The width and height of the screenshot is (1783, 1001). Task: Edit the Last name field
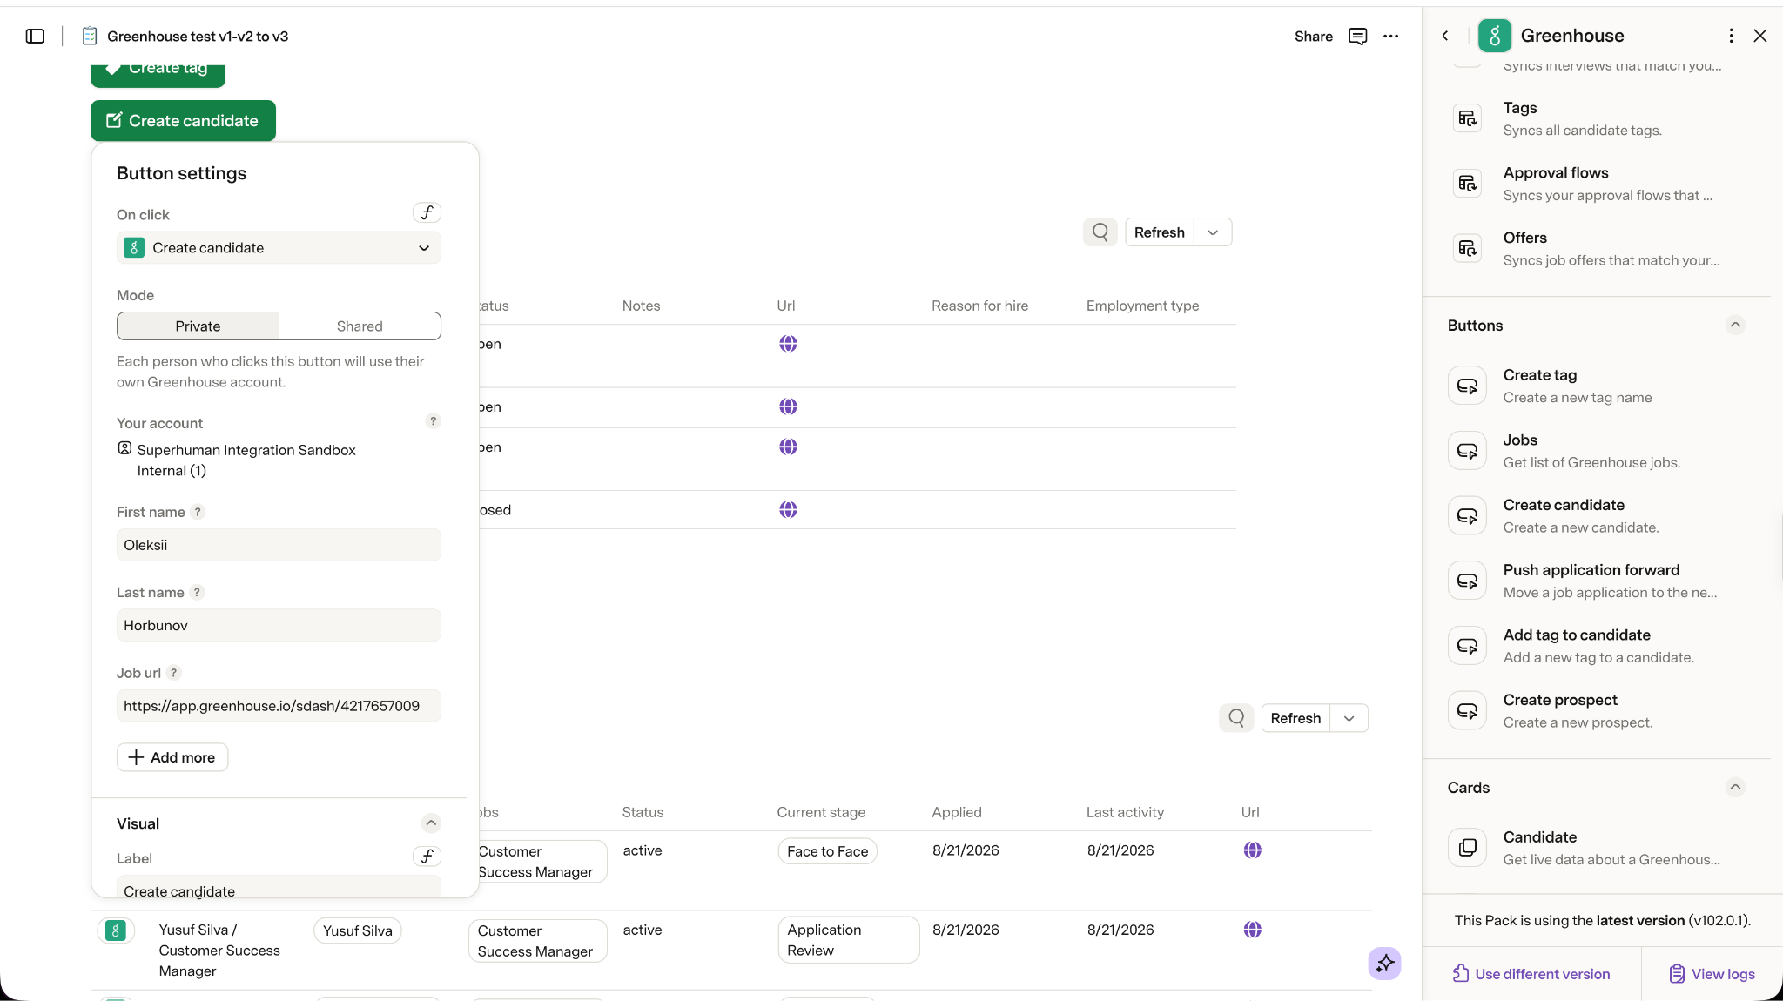point(279,625)
